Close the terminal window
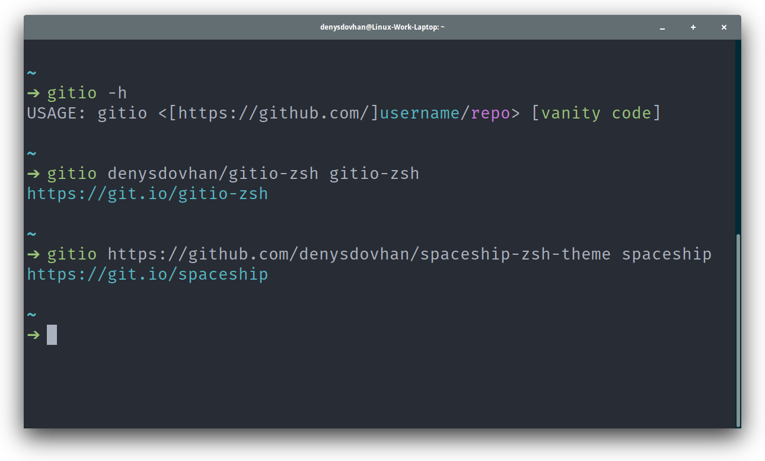Image resolution: width=765 pixels, height=461 pixels. click(724, 27)
